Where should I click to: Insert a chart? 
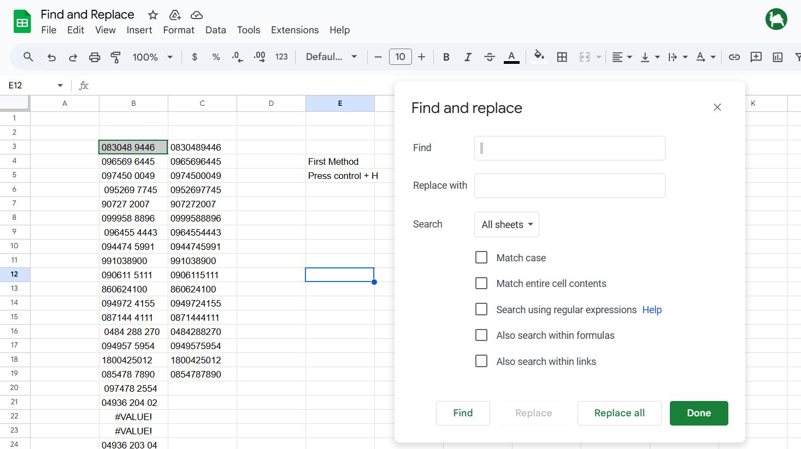(778, 57)
